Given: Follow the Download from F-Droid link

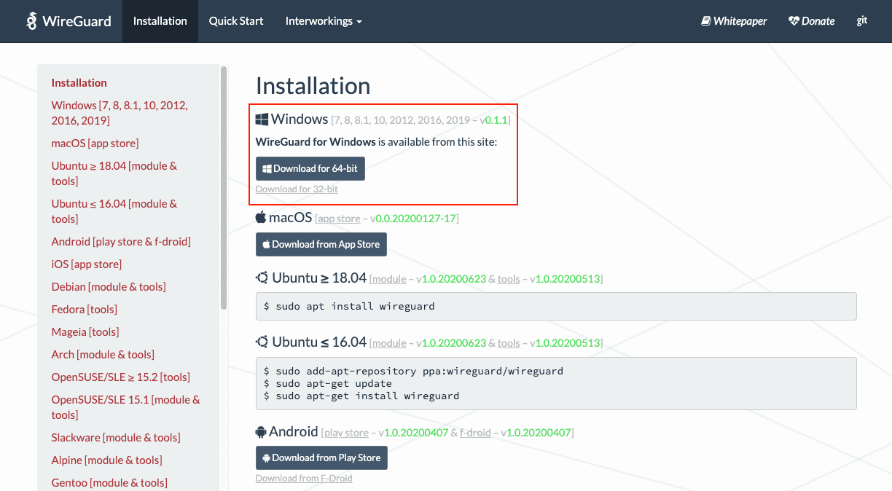Looking at the screenshot, I should click(304, 479).
